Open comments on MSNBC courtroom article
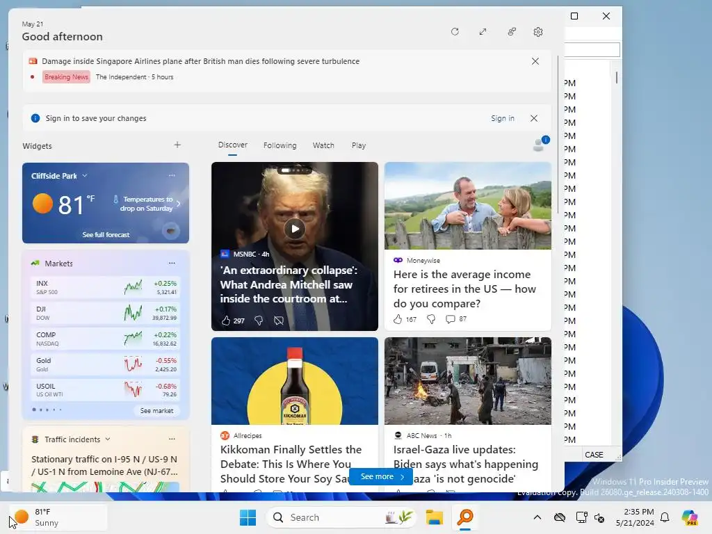712x534 pixels. pyautogui.click(x=279, y=321)
